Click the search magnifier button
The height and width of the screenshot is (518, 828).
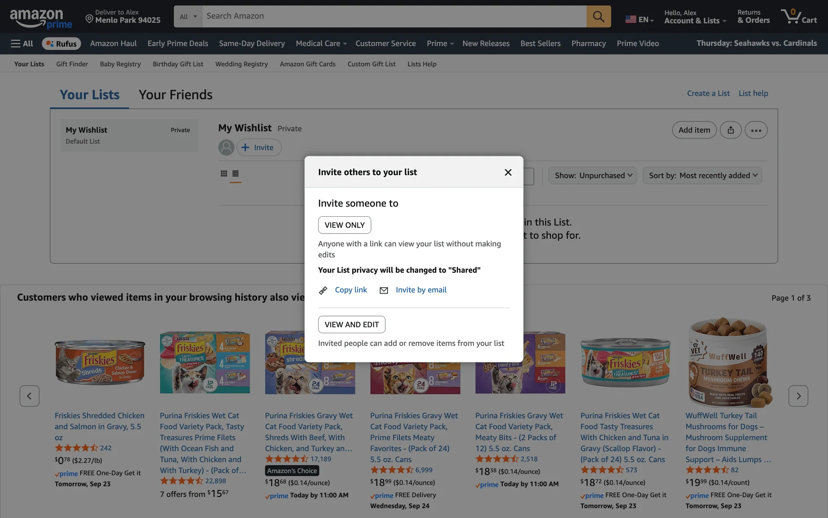[x=598, y=16]
